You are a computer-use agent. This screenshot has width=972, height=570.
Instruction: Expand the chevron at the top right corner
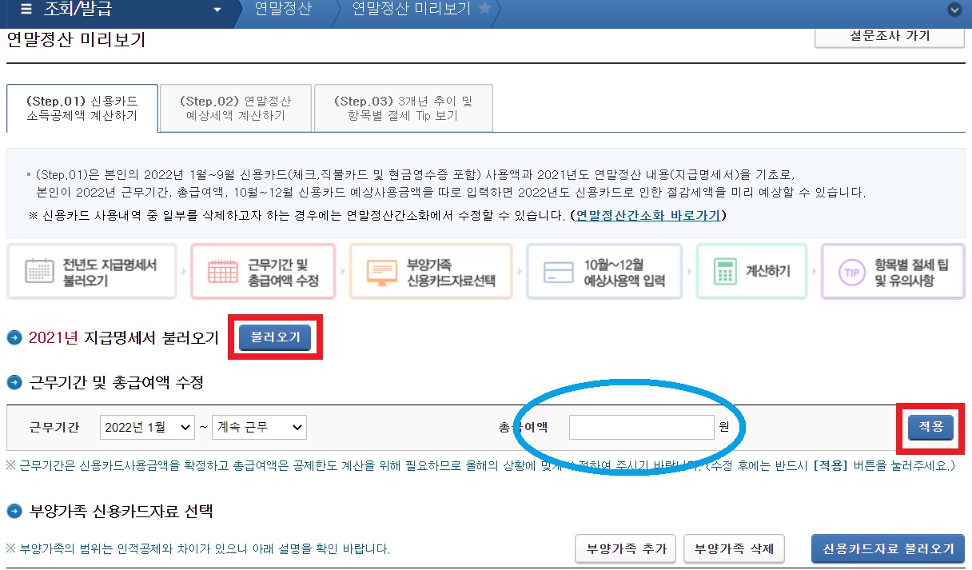(954, 10)
